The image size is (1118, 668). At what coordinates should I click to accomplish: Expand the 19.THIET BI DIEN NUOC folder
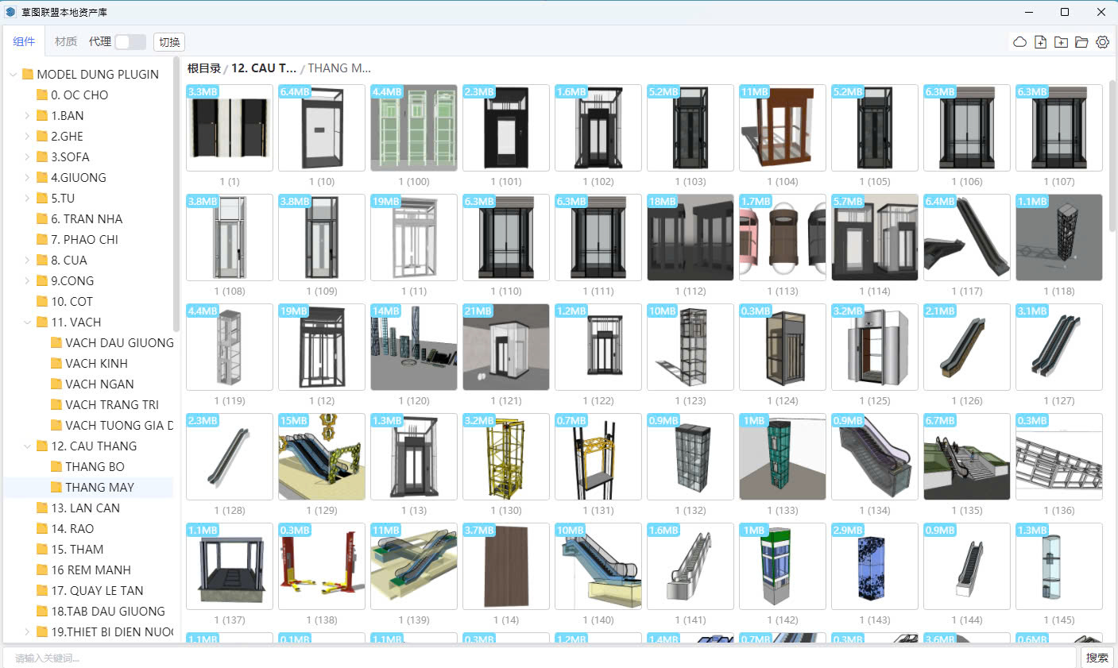click(x=27, y=631)
